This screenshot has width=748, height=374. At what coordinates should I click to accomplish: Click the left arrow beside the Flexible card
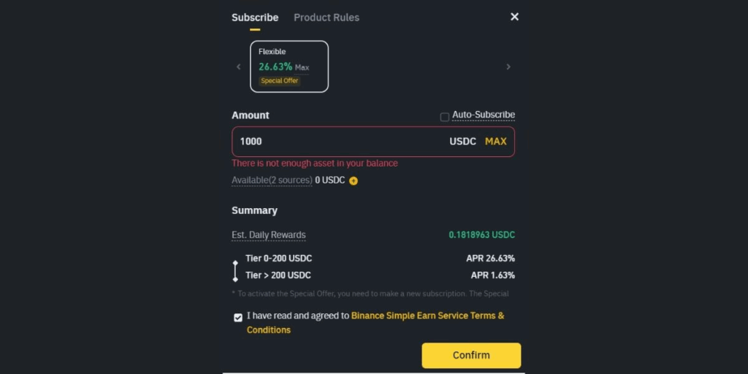[238, 66]
